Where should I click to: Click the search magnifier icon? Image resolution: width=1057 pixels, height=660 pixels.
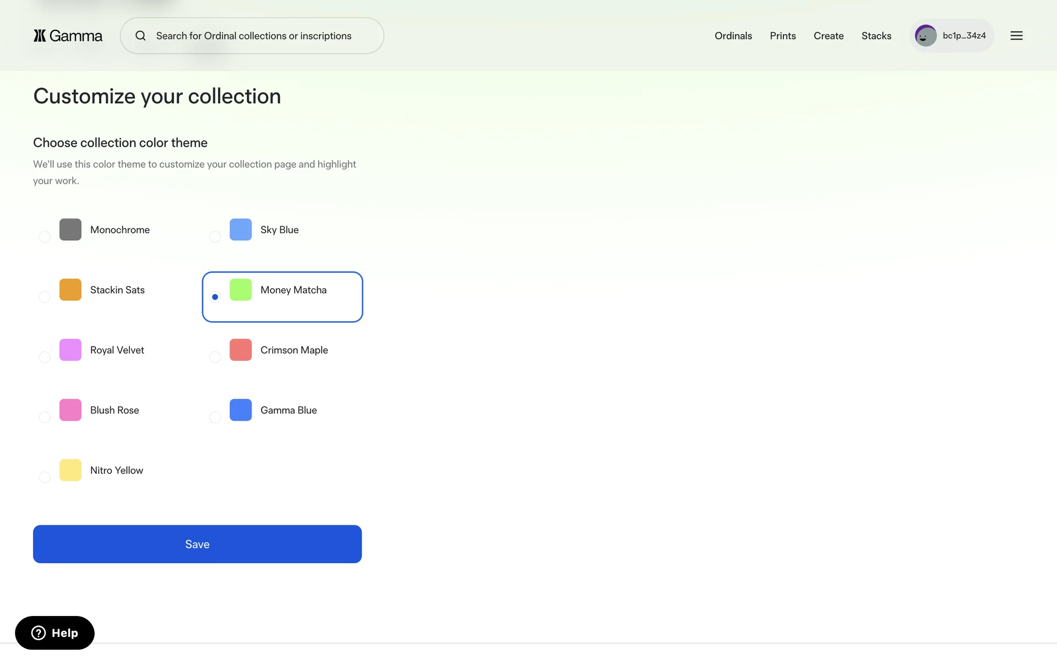(x=141, y=36)
